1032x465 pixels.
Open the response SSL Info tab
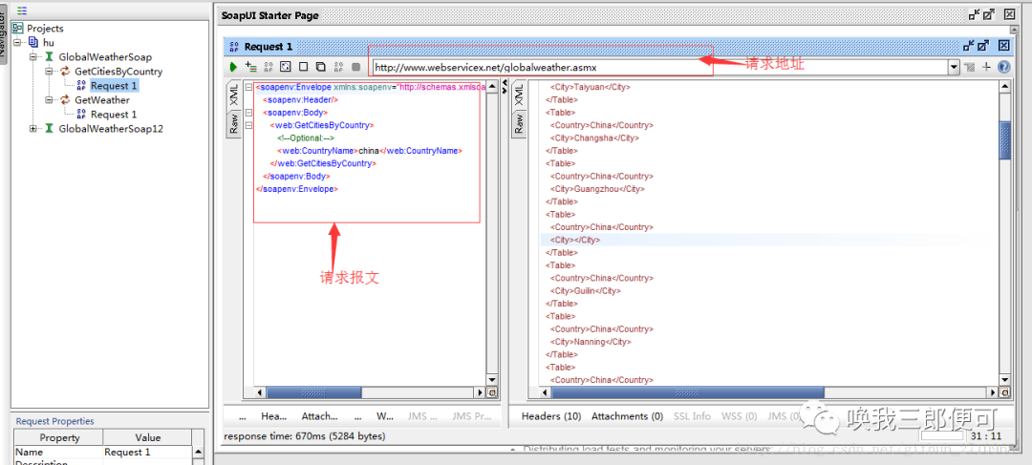[x=692, y=416]
